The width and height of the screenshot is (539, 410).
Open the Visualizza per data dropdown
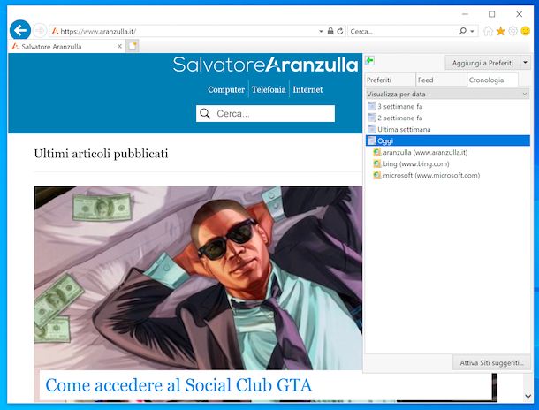click(x=448, y=94)
